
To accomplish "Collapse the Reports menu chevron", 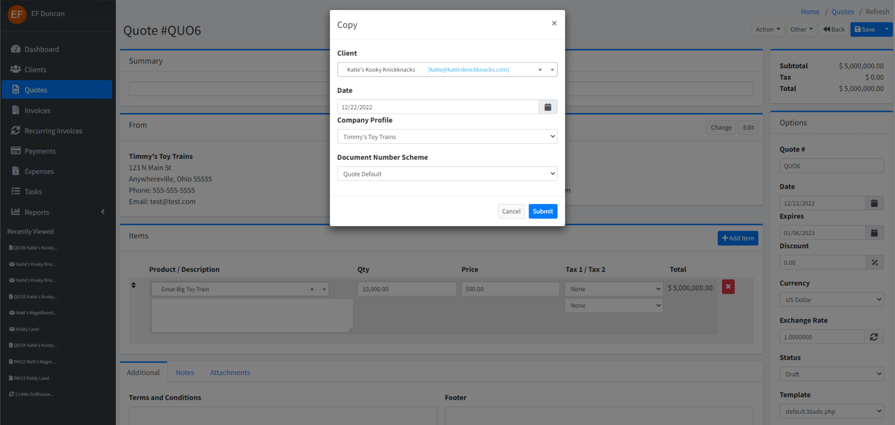I will (x=103, y=212).
